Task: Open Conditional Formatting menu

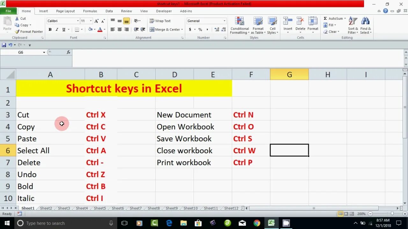Action: click(x=240, y=25)
